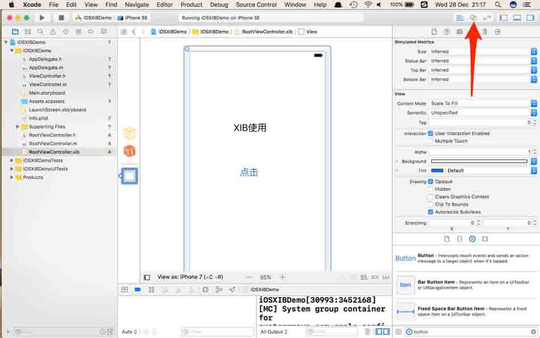
Task: Stop the running app
Action: click(x=60, y=18)
